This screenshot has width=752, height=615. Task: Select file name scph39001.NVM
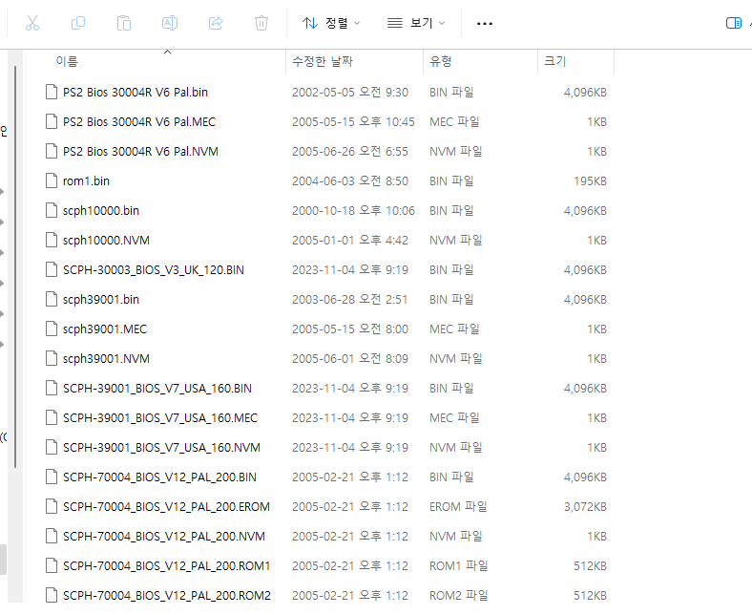pyautogui.click(x=106, y=359)
